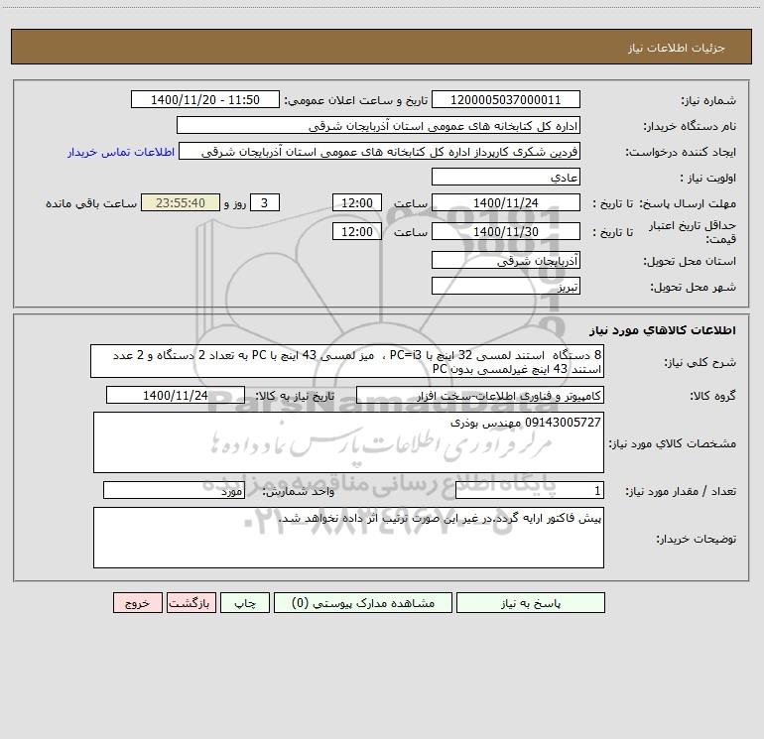The height and width of the screenshot is (739, 764).
Task: Click the label 'مهلت ارسال پاسخ: تا تاریخ :'
Action: pyautogui.click(x=664, y=204)
